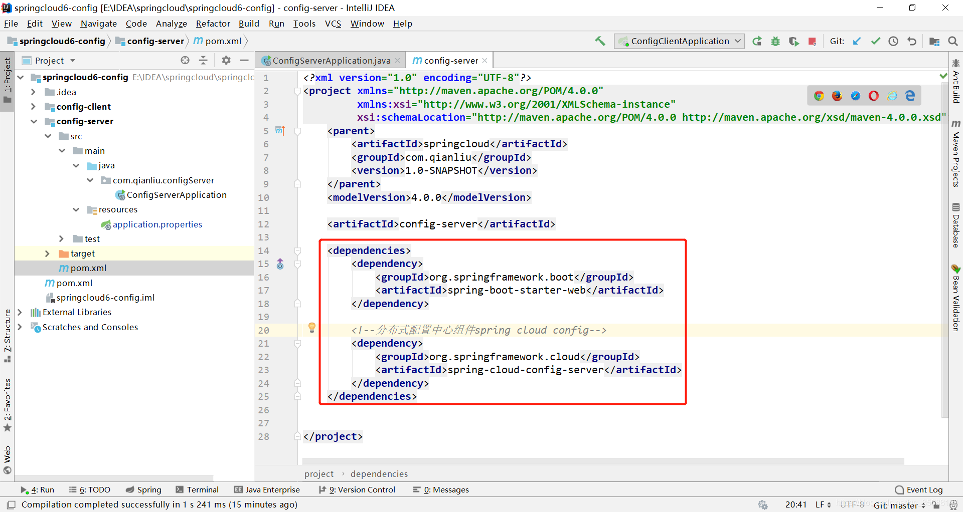This screenshot has width=963, height=512.
Task: Click the Build Project hammer icon
Action: [600, 41]
